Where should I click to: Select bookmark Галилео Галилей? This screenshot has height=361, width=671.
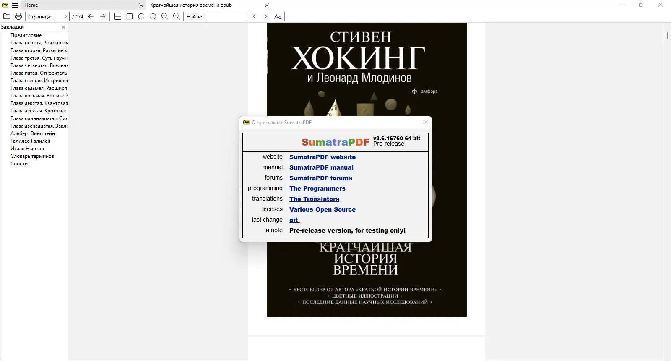(30, 141)
